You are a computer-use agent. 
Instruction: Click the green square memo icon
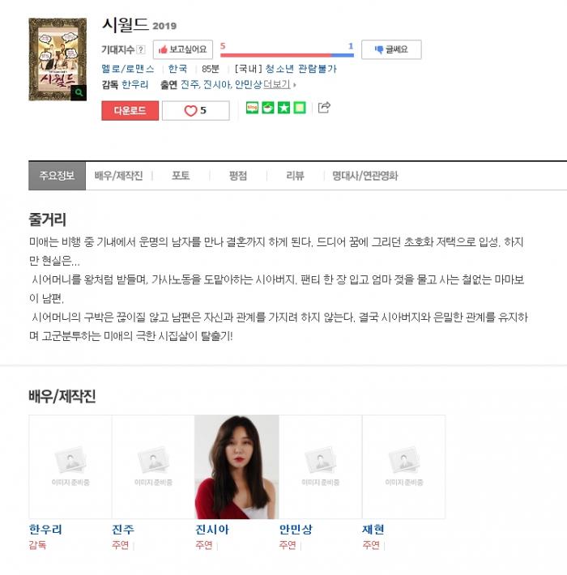coord(300,108)
